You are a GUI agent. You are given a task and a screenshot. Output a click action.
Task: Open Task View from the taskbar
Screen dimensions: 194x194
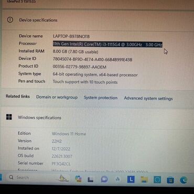pos(91,179)
